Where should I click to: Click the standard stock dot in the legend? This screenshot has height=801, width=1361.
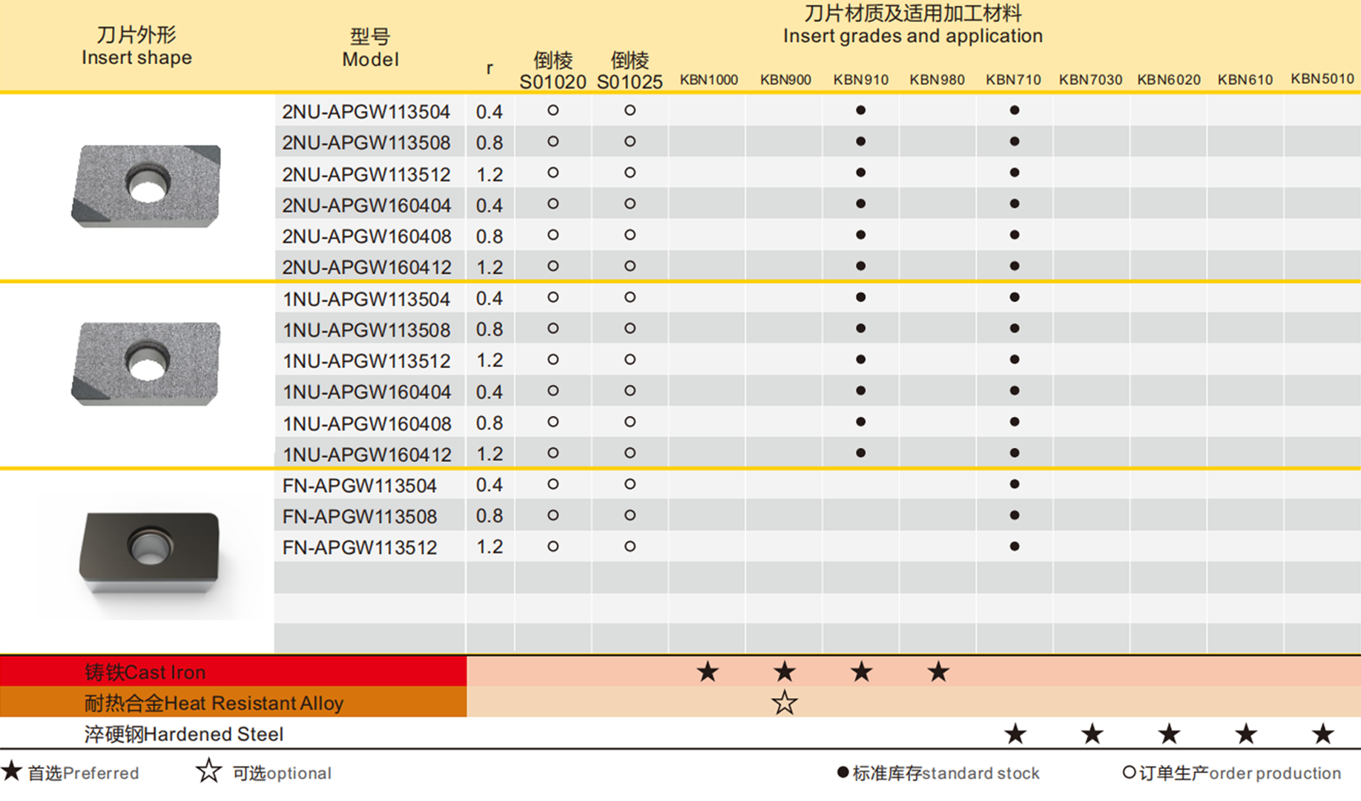tap(843, 773)
